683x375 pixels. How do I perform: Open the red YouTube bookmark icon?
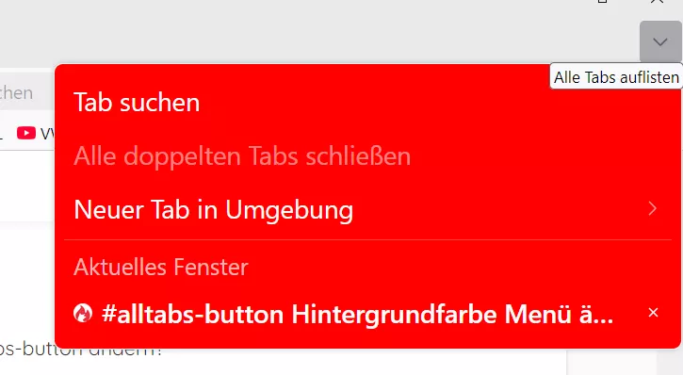(26, 133)
